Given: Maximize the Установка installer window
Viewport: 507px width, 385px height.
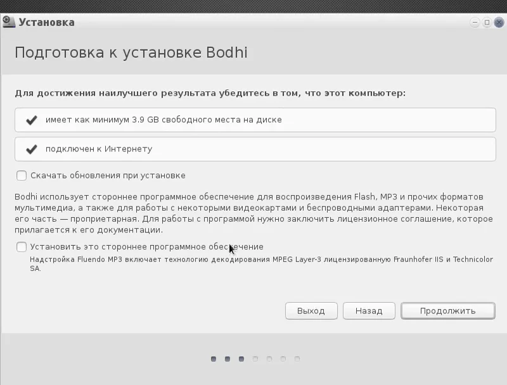Looking at the screenshot, I should tap(487, 23).
